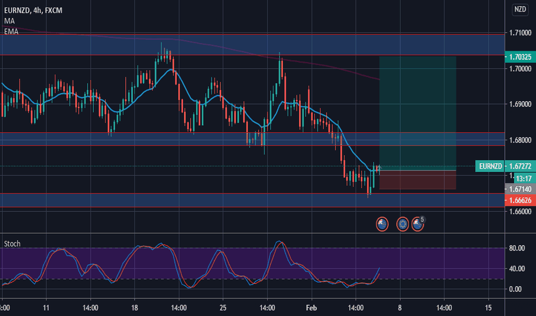Click the 1.69000 price axis label

click(x=520, y=104)
